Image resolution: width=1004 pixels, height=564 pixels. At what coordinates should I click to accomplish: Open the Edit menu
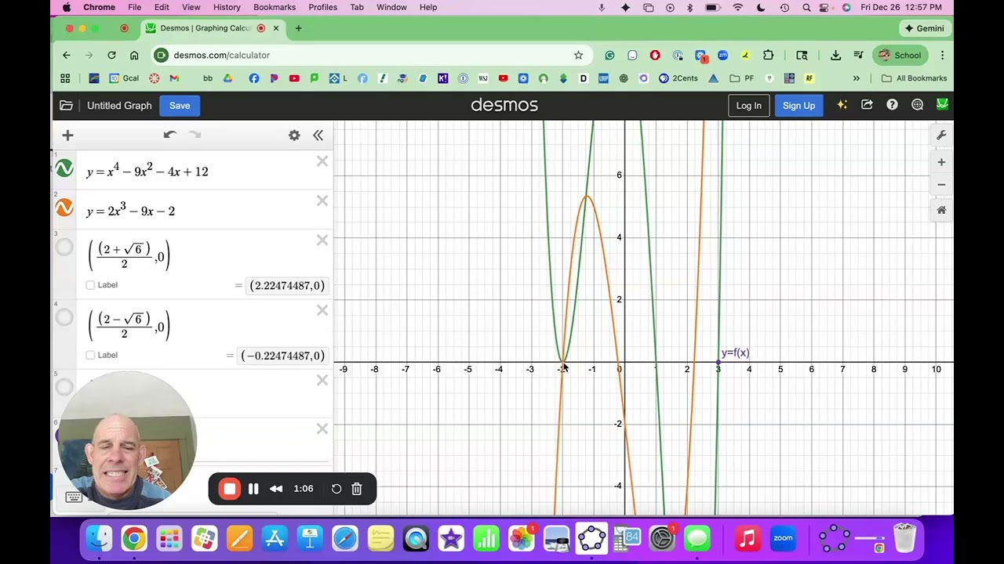[162, 7]
